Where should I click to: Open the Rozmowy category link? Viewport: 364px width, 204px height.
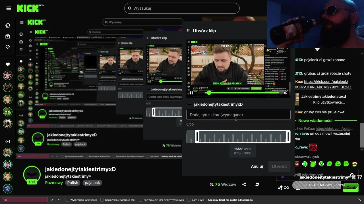point(54,183)
